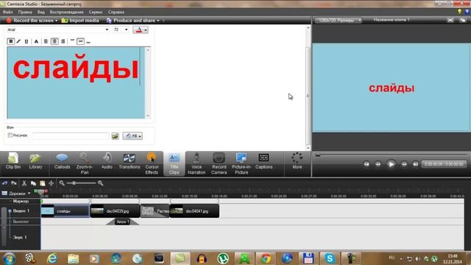Set vertical alignment to top
The width and height of the screenshot is (471, 265).
pos(72,41)
